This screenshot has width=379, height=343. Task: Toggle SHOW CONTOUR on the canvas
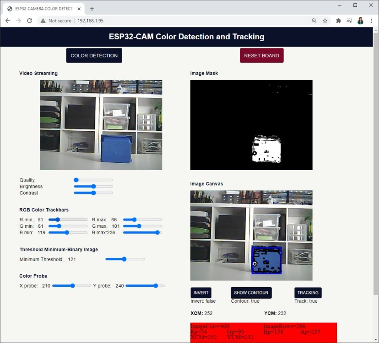(x=251, y=293)
